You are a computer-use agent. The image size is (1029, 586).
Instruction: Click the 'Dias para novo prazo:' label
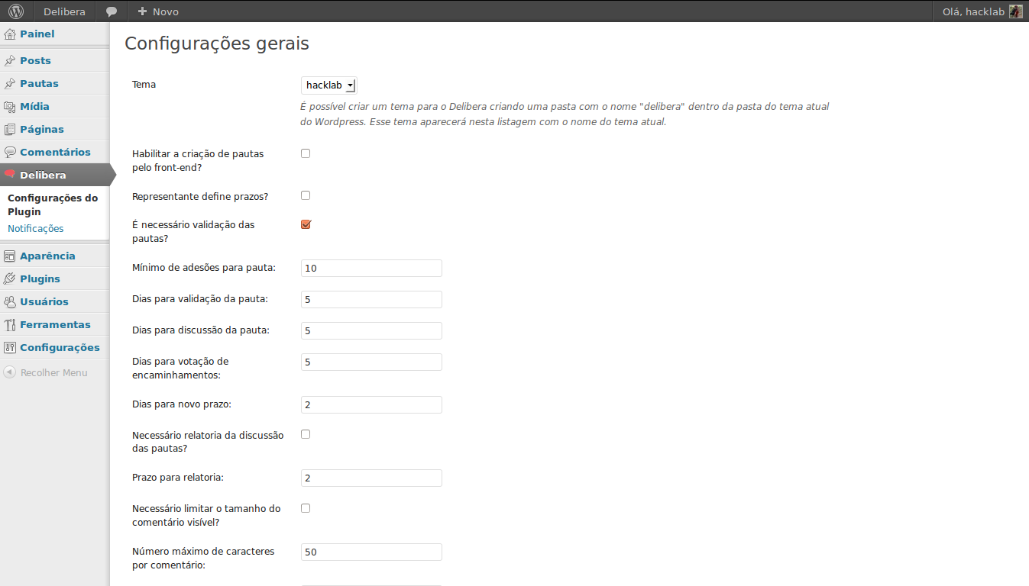click(182, 404)
